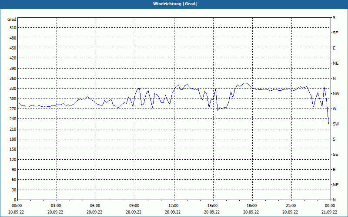Click the 90 degree axis label
This screenshot has height=217, width=348.
[14, 170]
